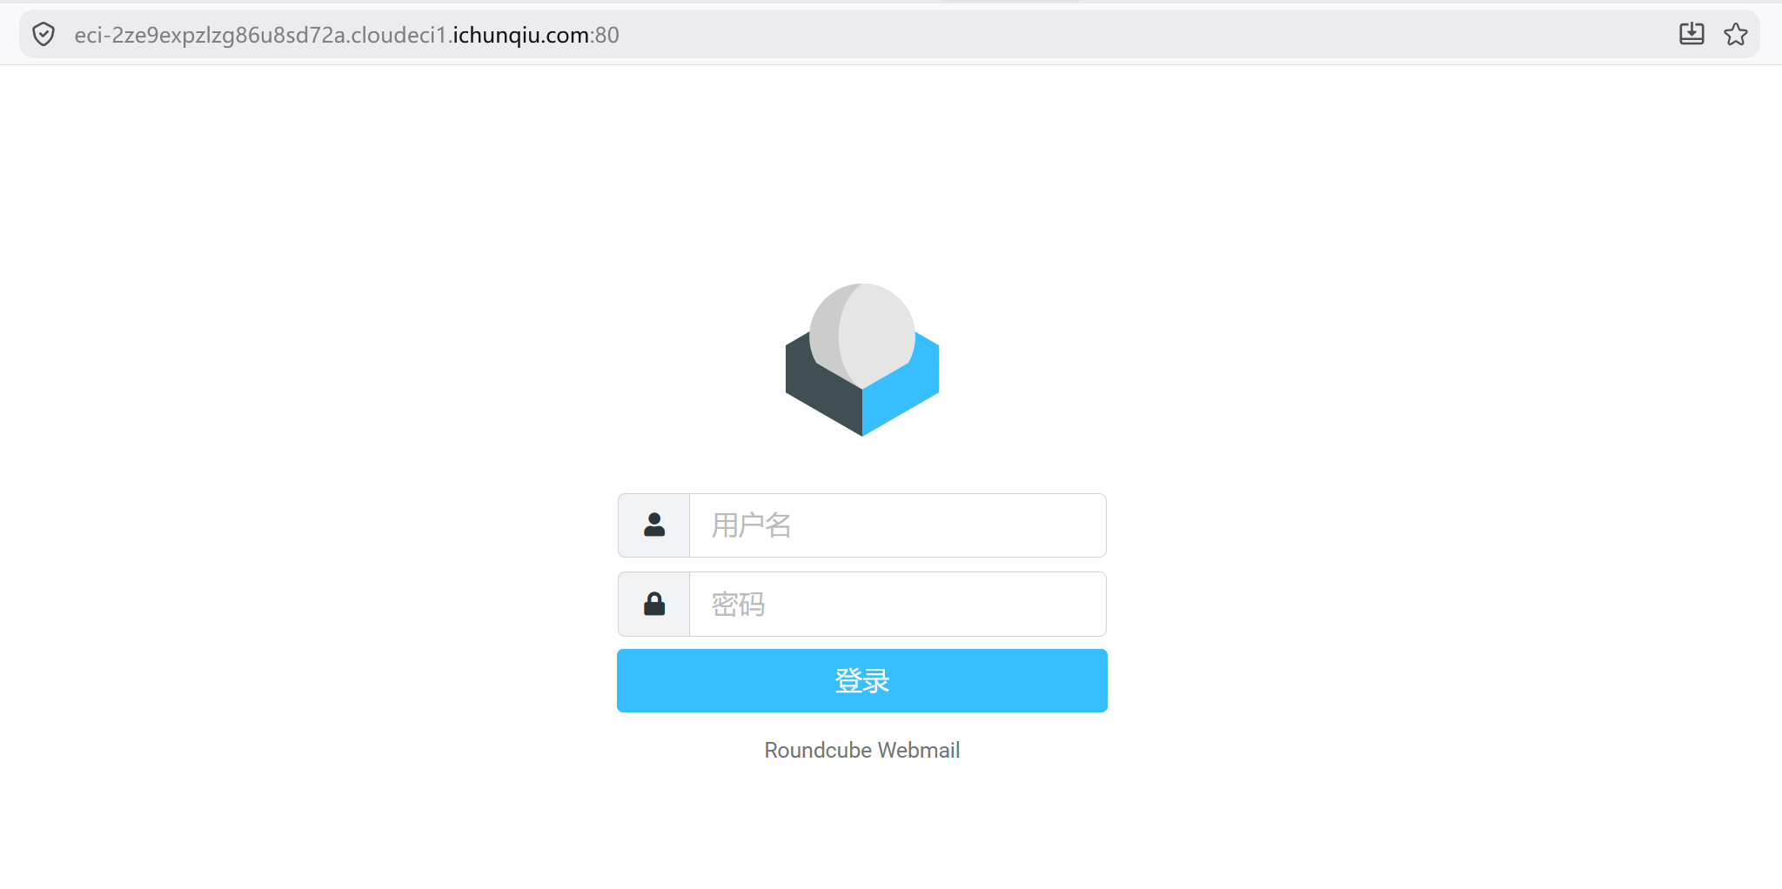Click the shield site security icon
1782x889 pixels.
pos(44,35)
